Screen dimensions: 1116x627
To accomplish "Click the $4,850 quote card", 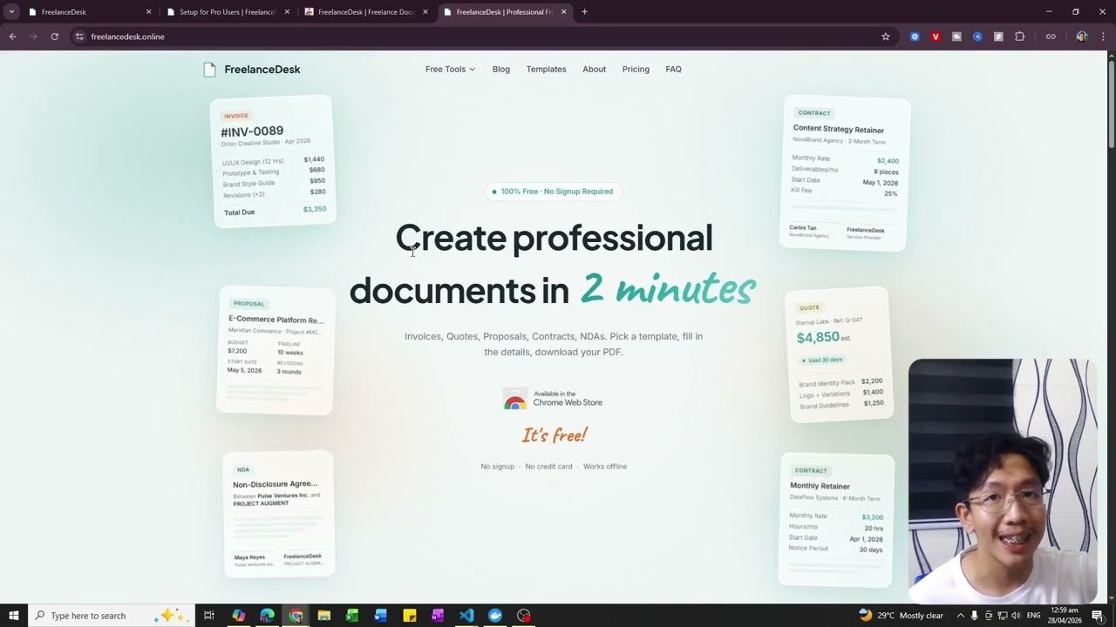I will coord(840,354).
